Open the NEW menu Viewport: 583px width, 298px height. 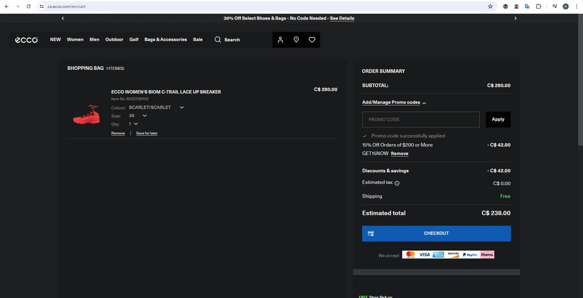pos(56,40)
